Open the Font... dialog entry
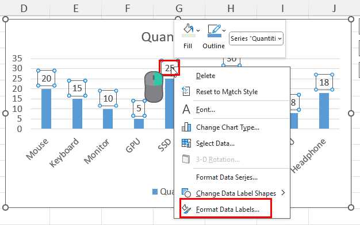Screen dimensions: 360x225 pyautogui.click(x=232, y=110)
